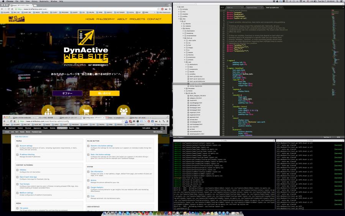The height and width of the screenshot is (216, 345).
Task: Click Facebook Apps shortcut in Drupal shortcut bar
Action: pyautogui.click(x=37, y=132)
